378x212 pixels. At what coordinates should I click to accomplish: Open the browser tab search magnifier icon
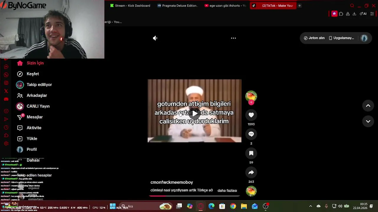point(352,6)
